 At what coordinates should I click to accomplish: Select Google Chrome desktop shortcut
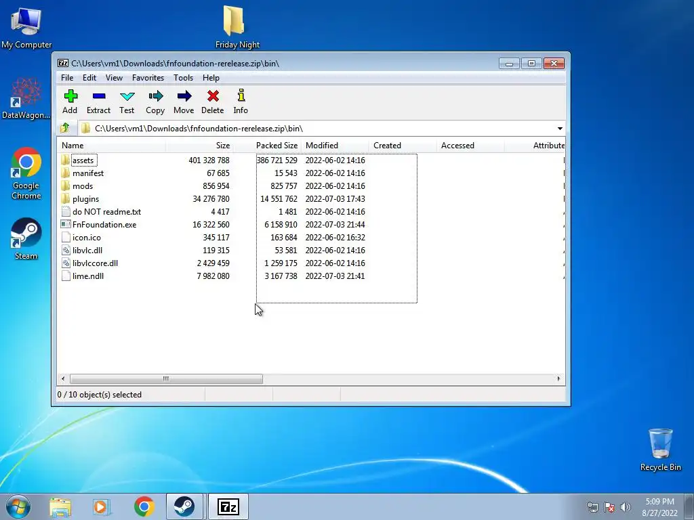click(x=26, y=173)
